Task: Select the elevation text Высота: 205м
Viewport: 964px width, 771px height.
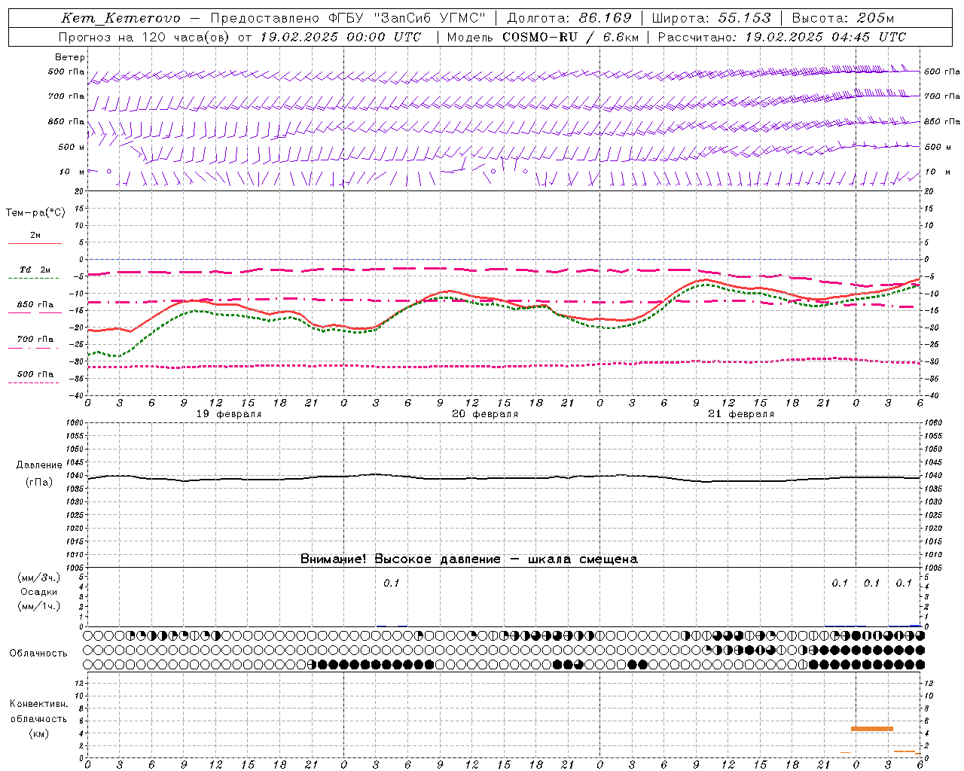Action: pyautogui.click(x=843, y=18)
